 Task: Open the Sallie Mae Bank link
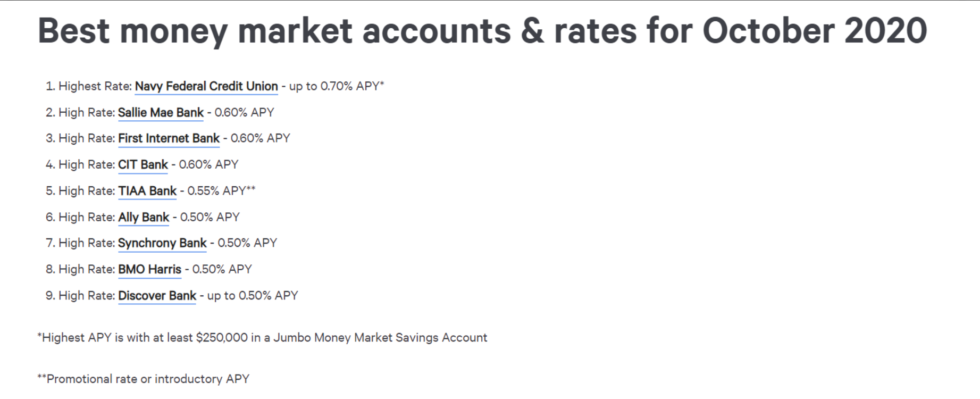click(x=161, y=113)
